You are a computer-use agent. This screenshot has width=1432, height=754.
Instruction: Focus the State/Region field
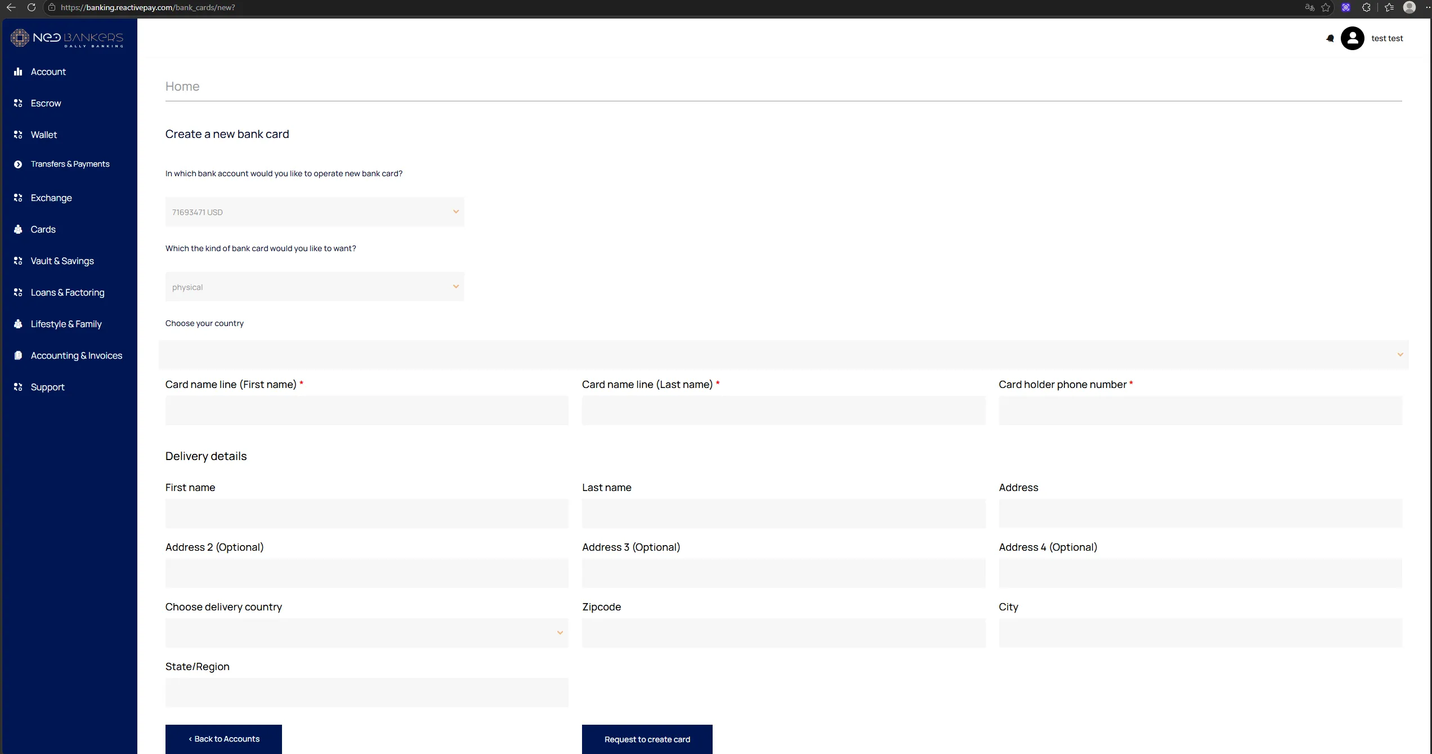[367, 693]
